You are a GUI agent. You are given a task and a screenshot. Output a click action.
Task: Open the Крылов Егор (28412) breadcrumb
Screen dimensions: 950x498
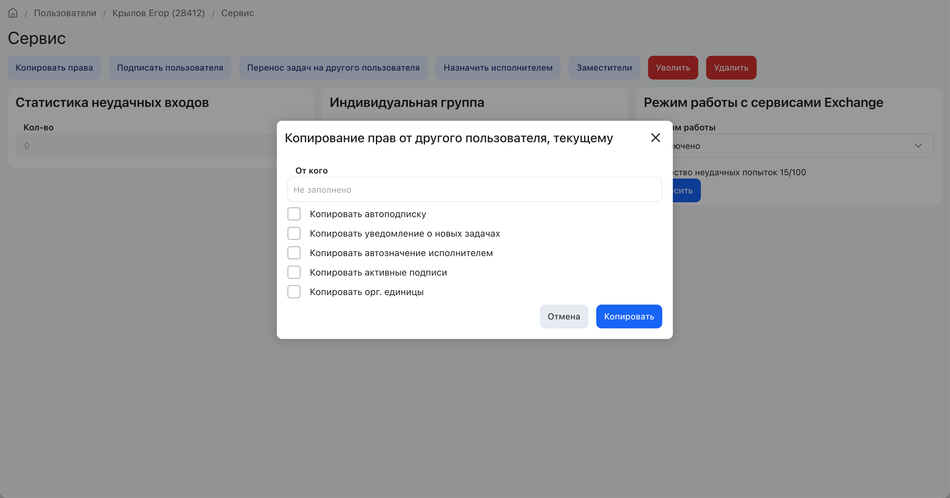pyautogui.click(x=158, y=13)
